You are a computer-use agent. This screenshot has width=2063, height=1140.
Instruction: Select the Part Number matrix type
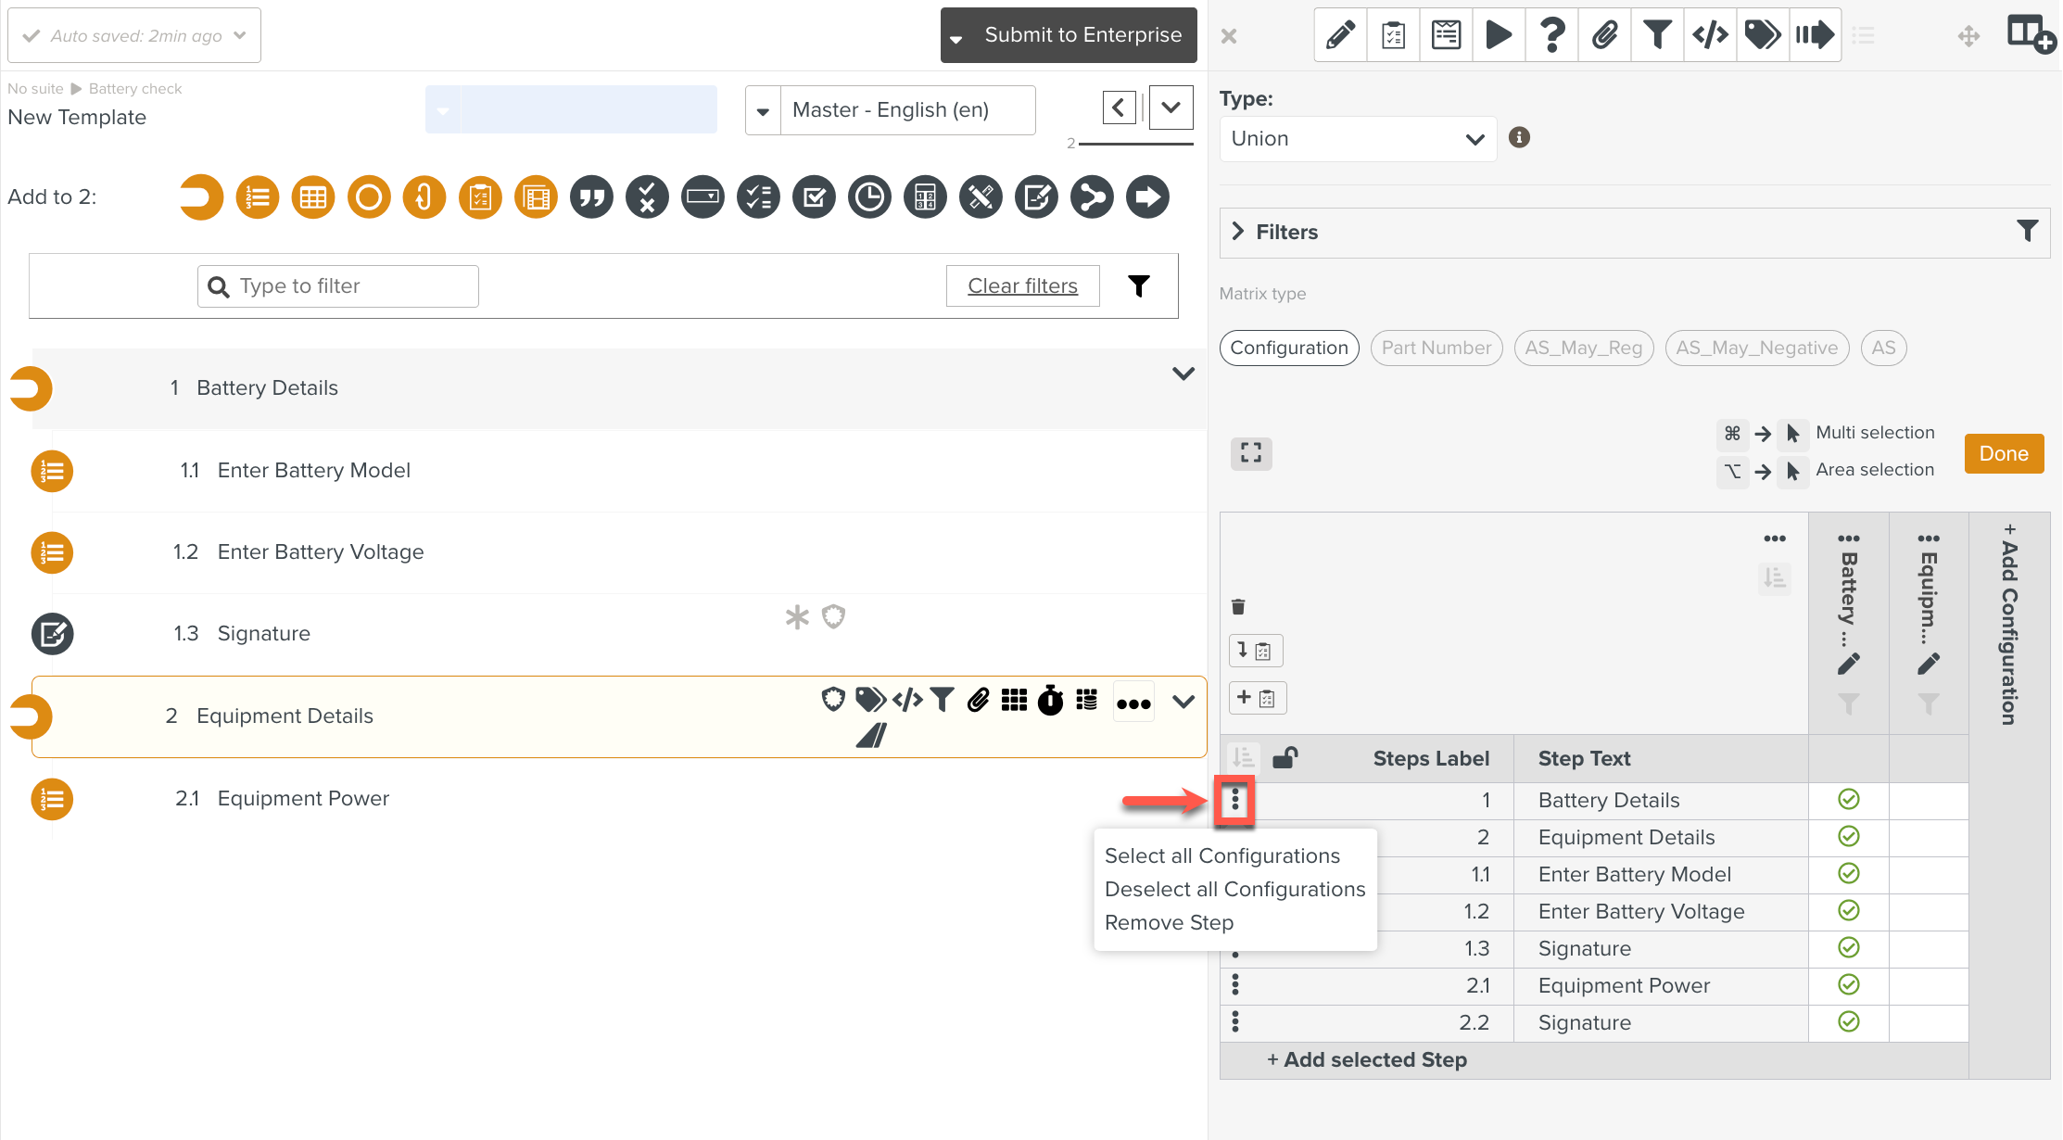click(x=1436, y=348)
